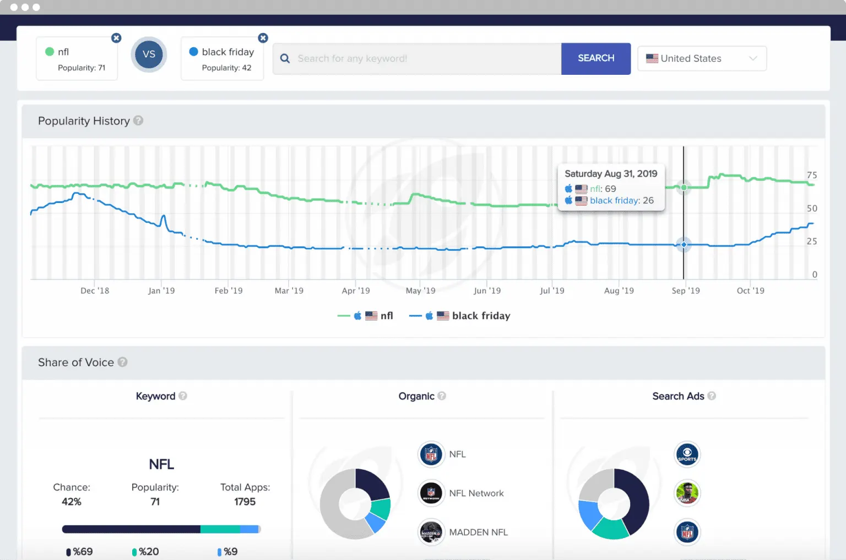Image resolution: width=846 pixels, height=560 pixels.
Task: Click the %9 share legend
Action: click(x=227, y=552)
